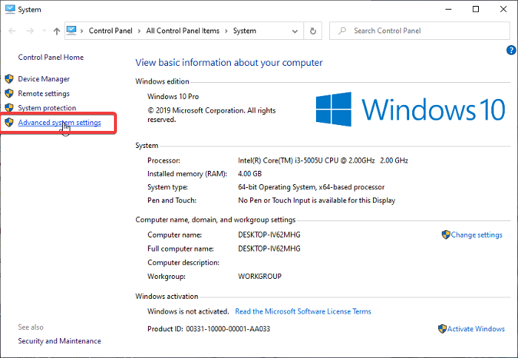Screen dimensions: 518x358
Task: Open Read the Microsoft Software License Terms
Action: click(x=303, y=311)
